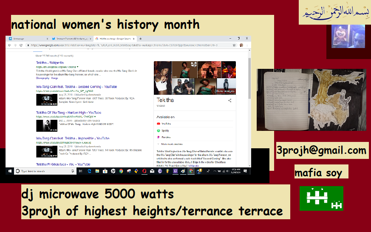Switch to the Twitter tab

click(x=72, y=39)
